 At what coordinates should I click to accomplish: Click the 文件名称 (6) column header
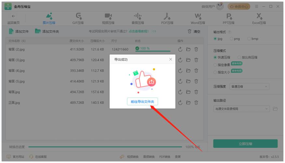tap(17, 41)
